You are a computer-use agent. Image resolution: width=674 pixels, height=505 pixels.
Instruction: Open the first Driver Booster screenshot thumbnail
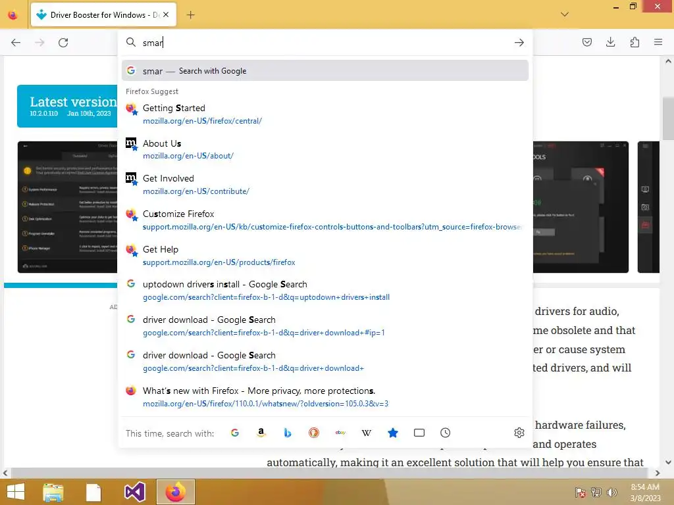pos(68,207)
